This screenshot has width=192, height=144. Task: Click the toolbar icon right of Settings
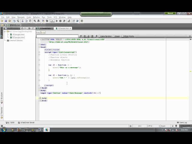point(73,21)
